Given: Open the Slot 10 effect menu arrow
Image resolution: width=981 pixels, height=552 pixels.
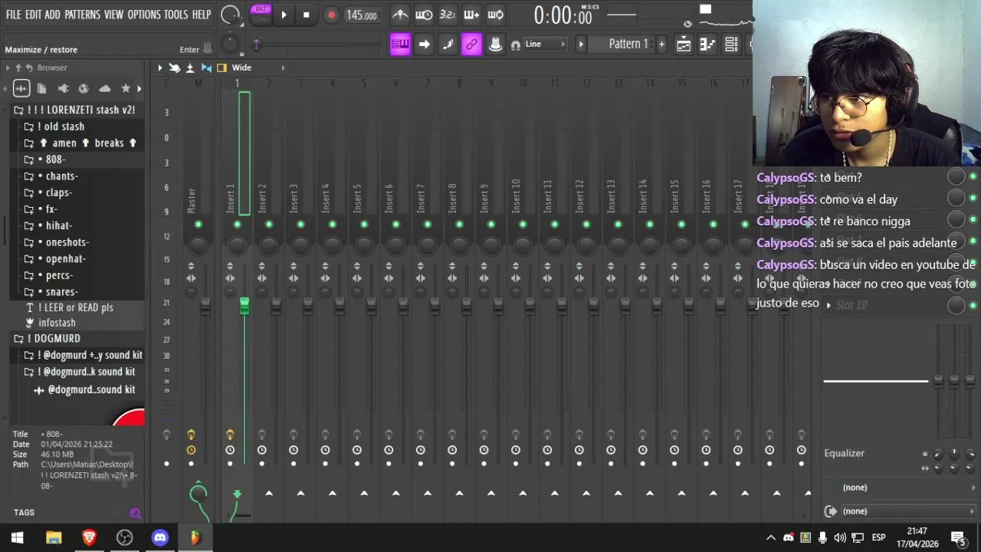Looking at the screenshot, I should pyautogui.click(x=828, y=305).
